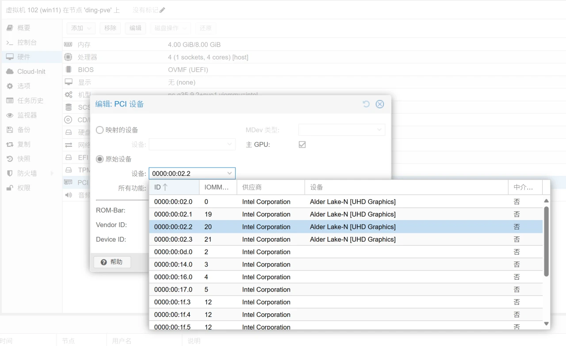Screen dimensions: 566x346
Task: Expand the 添加 dropdown button
Action: click(x=80, y=28)
